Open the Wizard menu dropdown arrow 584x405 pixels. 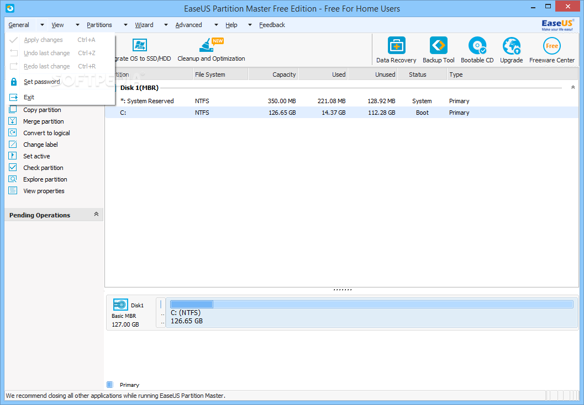pyautogui.click(x=166, y=25)
